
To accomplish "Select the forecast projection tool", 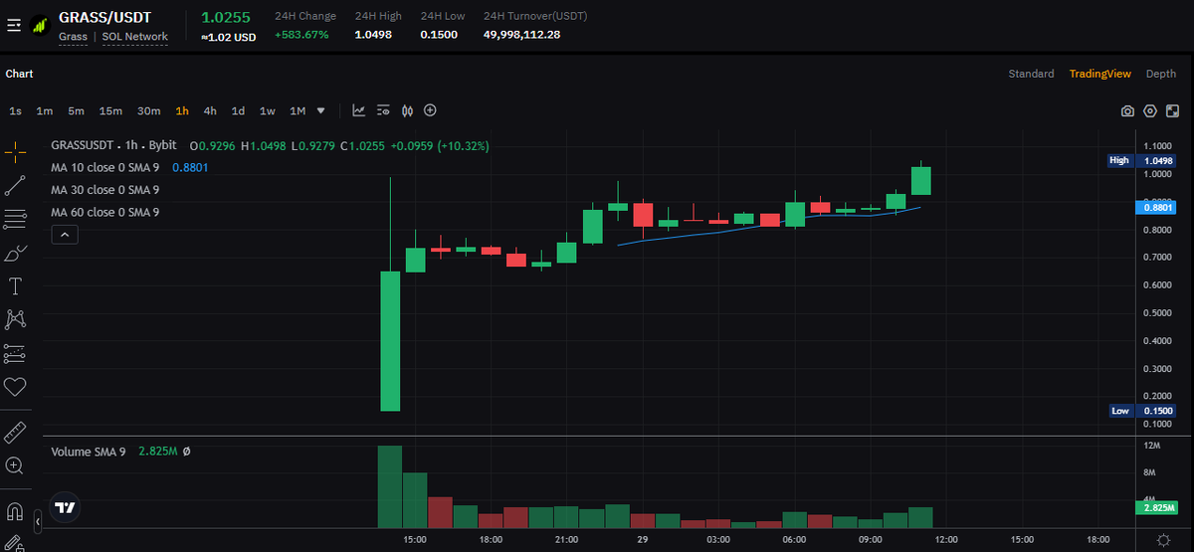I will tap(15, 353).
